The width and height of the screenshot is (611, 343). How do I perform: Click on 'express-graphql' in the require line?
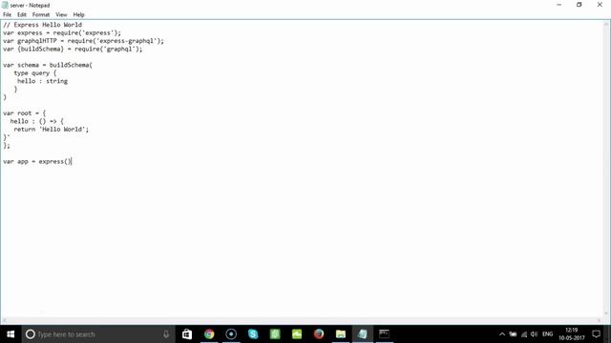click(x=127, y=41)
